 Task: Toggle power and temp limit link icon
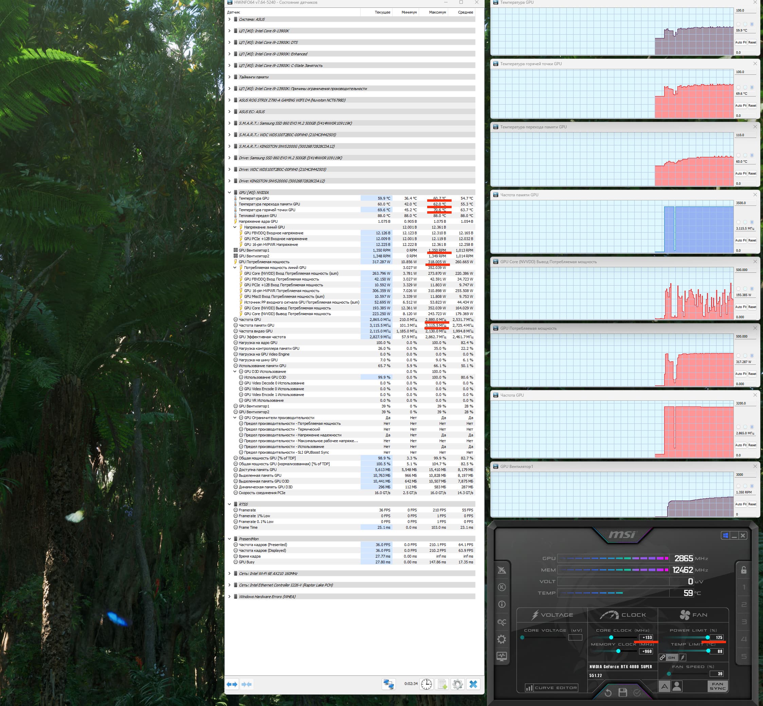pos(662,657)
